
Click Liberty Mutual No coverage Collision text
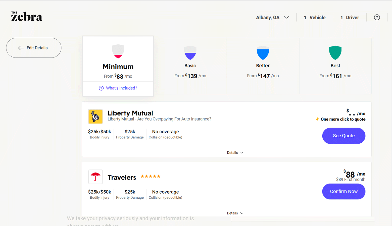pyautogui.click(x=165, y=132)
